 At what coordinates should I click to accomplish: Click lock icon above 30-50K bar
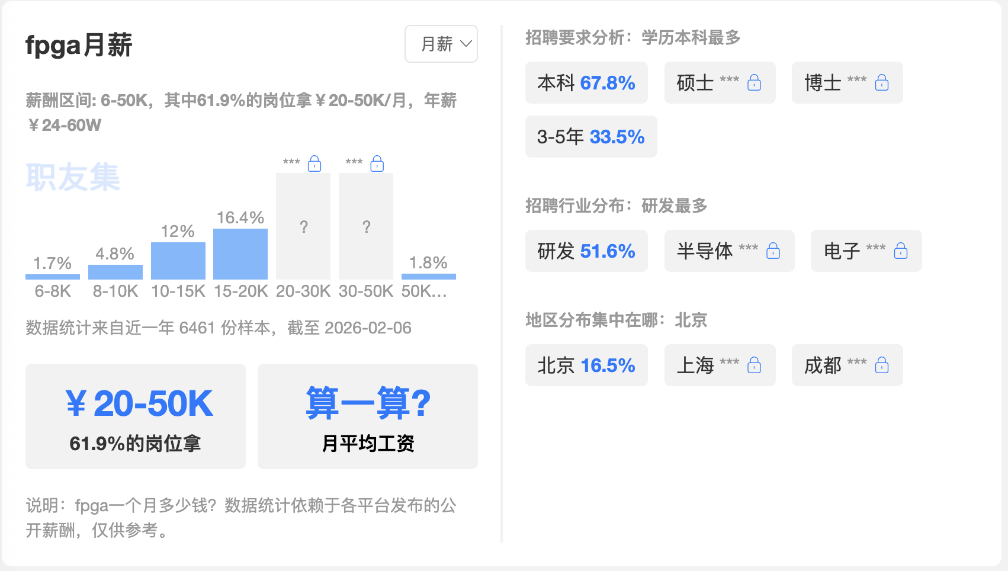click(x=377, y=163)
